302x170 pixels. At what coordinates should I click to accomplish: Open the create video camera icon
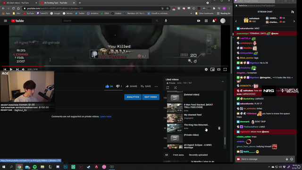(199, 21)
